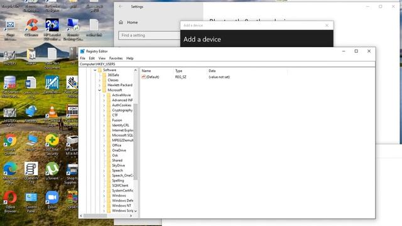Select the (Default) value icon in registry
402x226 pixels.
pos(144,77)
